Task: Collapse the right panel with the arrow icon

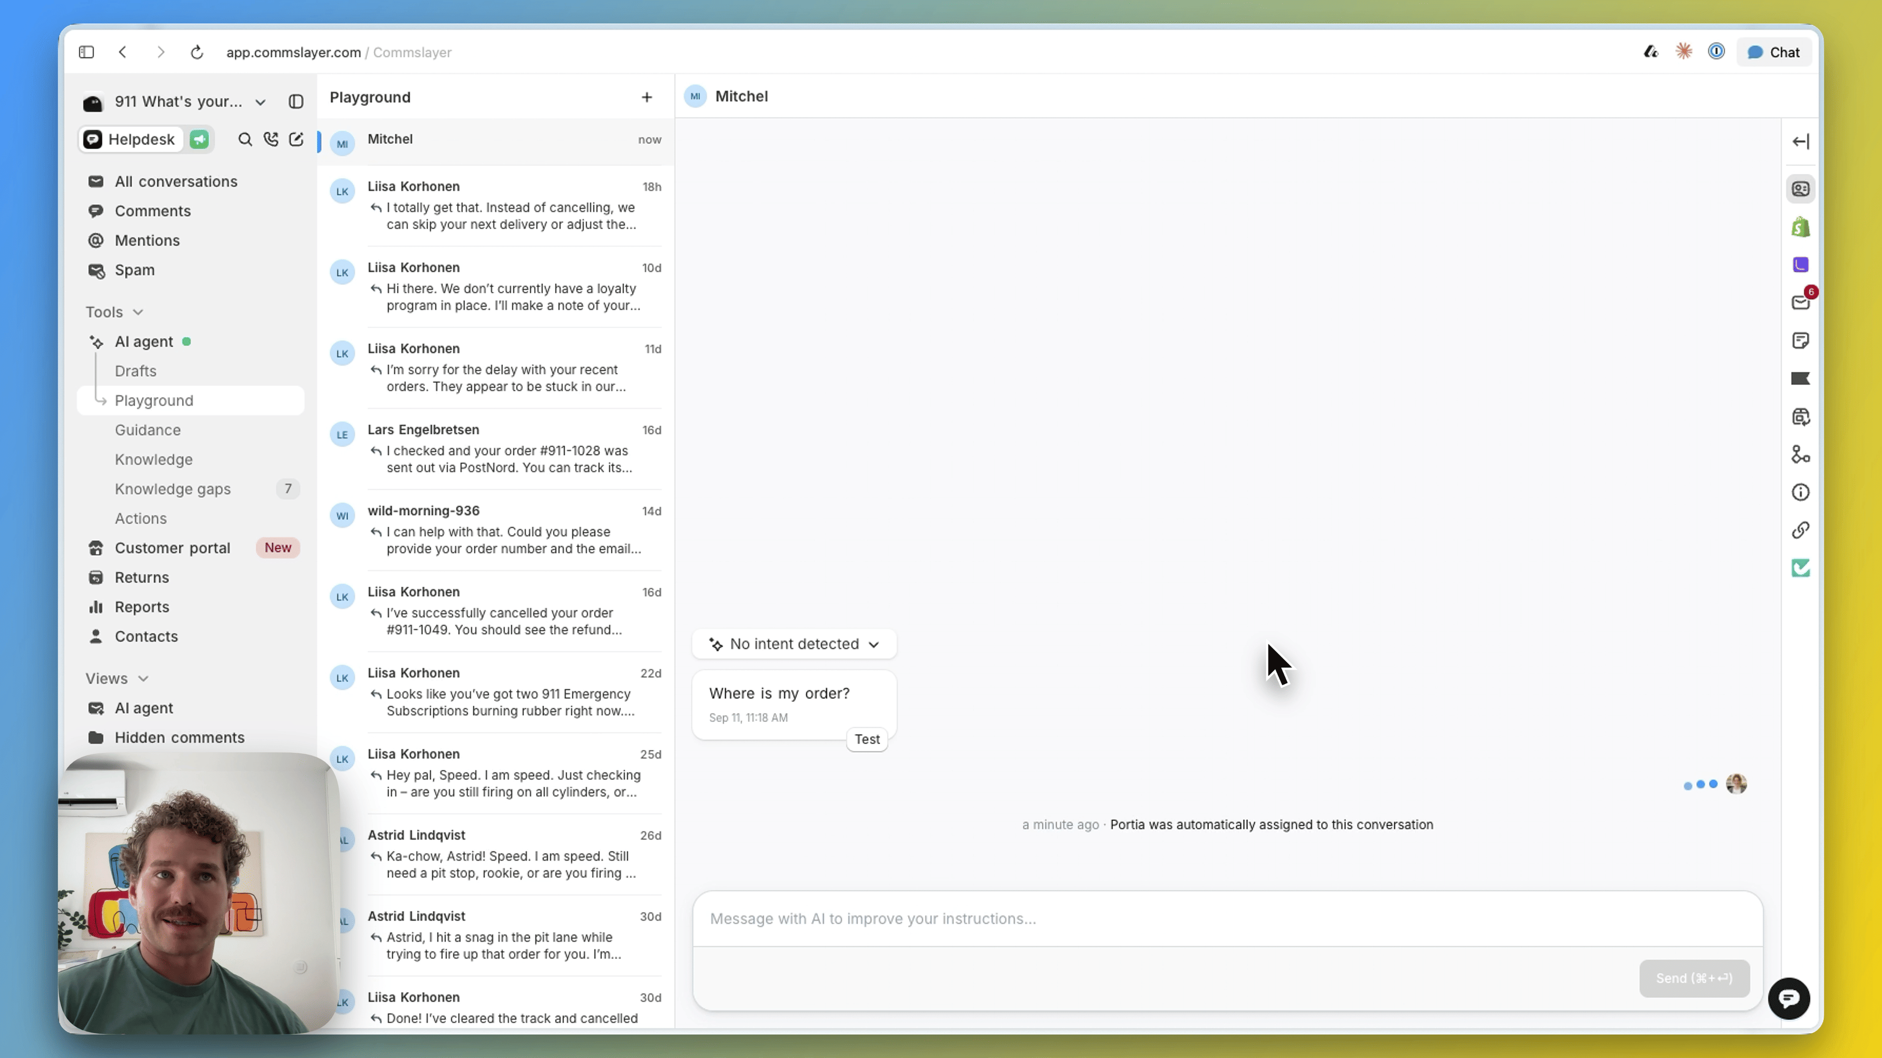Action: (x=1801, y=142)
